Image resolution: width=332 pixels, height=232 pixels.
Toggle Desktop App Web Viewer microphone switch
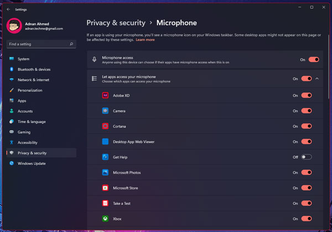307,141
